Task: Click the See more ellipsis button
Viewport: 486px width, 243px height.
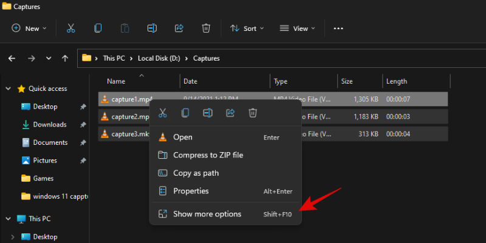Action: 339,28
